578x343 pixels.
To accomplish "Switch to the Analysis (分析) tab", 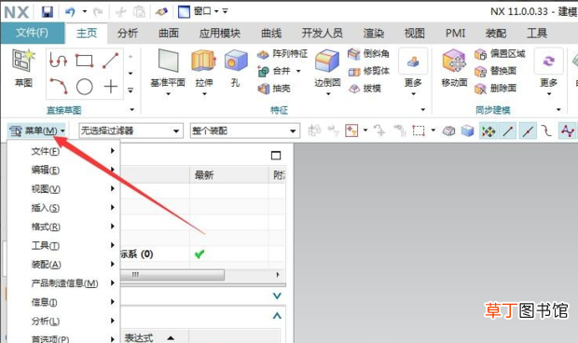I will coord(128,34).
